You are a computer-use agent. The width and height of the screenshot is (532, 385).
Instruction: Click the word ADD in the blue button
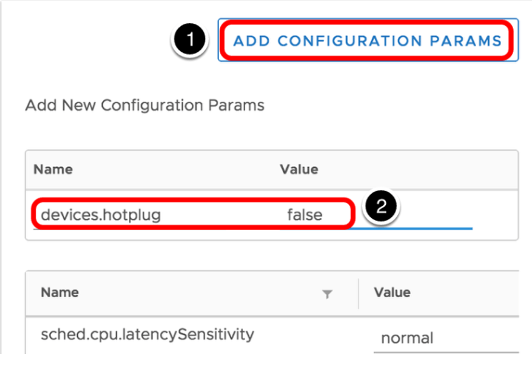point(252,41)
